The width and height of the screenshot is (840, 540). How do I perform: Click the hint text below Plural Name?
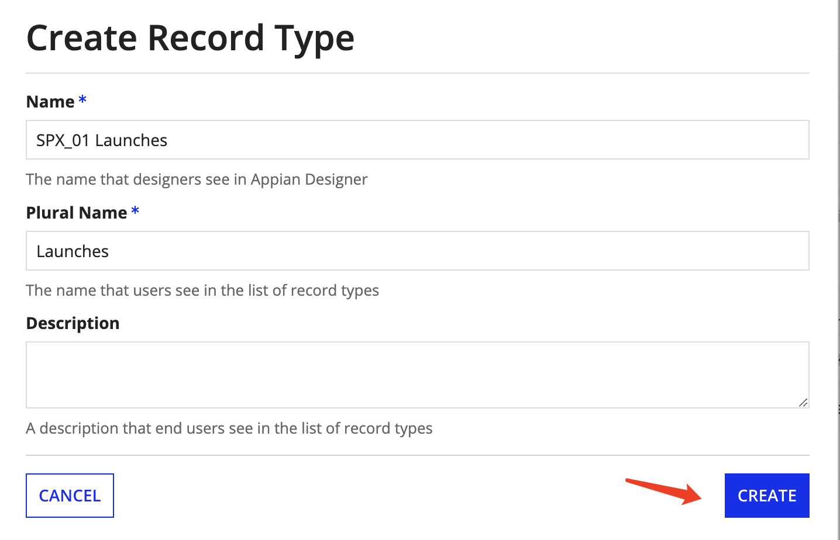tap(202, 290)
